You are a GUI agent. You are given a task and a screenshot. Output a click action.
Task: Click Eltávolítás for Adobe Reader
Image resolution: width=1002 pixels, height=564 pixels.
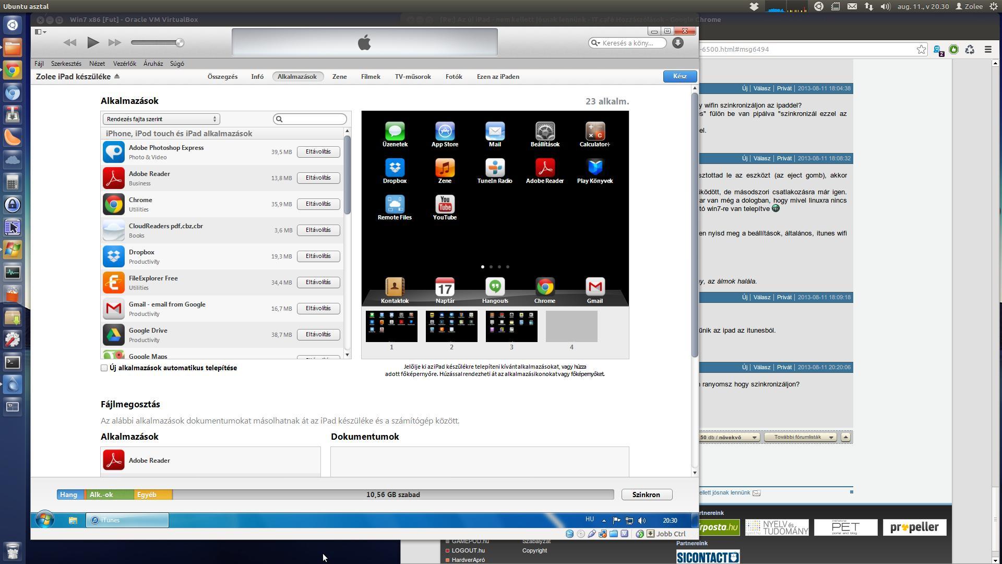pos(318,178)
